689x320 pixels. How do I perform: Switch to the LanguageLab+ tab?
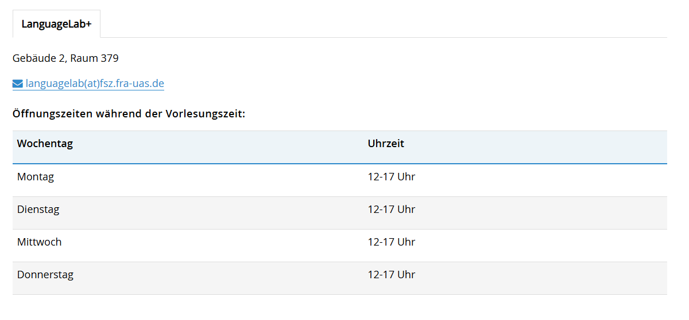click(x=56, y=24)
